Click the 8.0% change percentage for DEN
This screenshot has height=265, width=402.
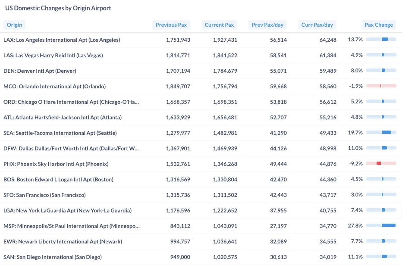point(357,70)
